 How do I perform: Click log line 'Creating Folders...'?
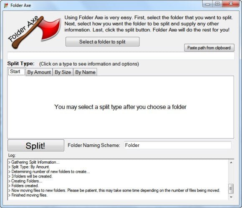point(25,181)
